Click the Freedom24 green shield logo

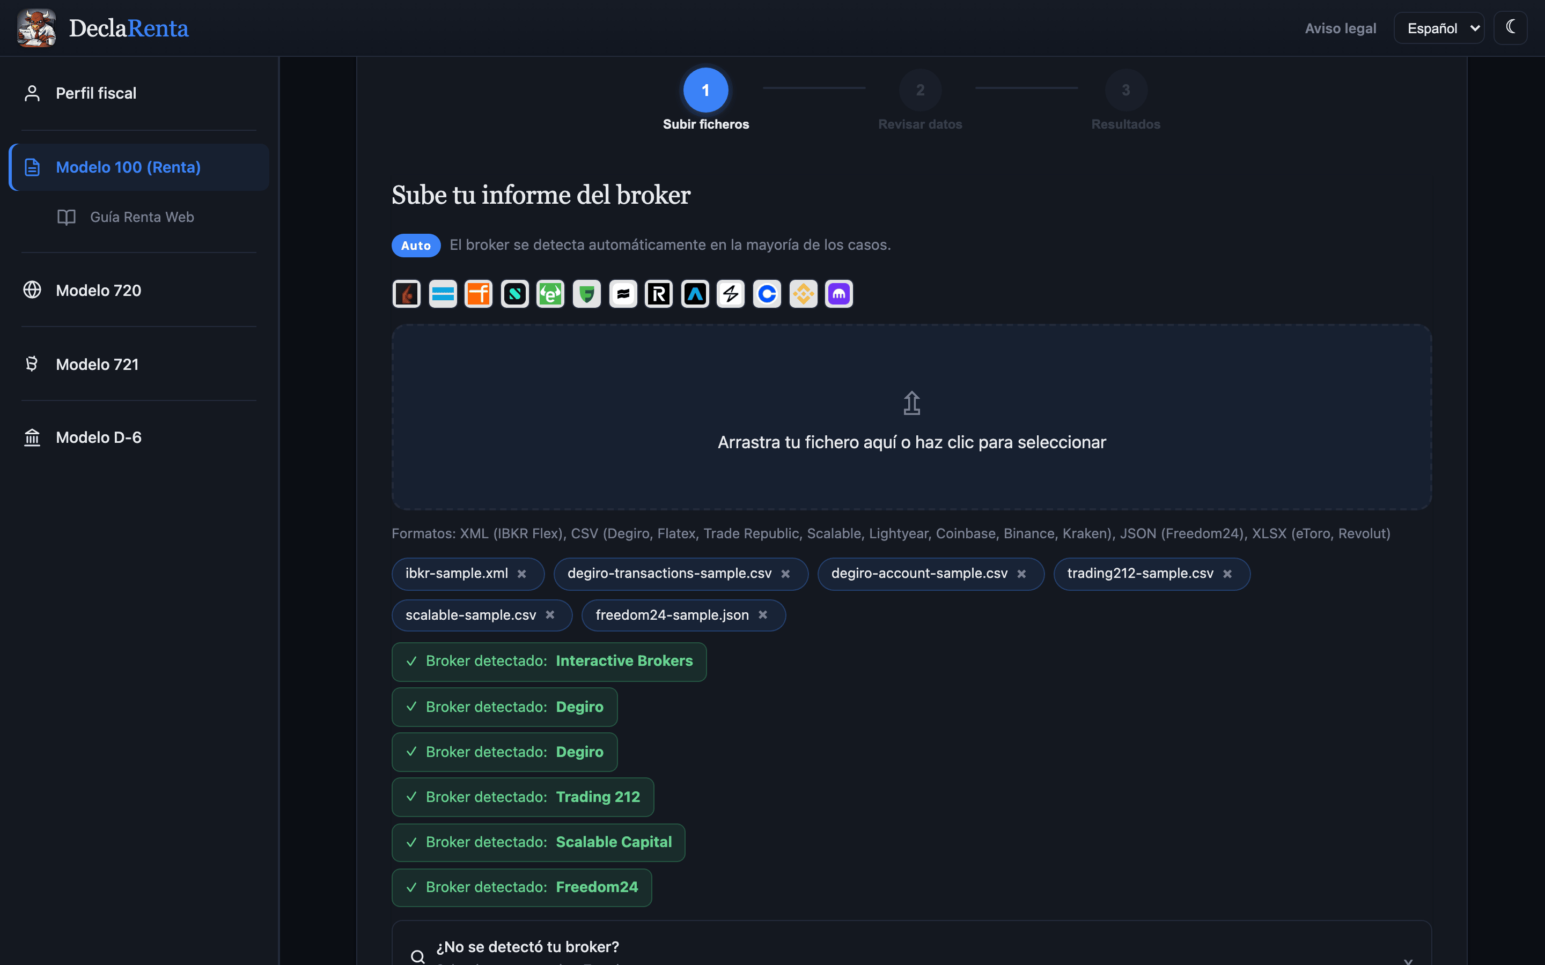587,294
